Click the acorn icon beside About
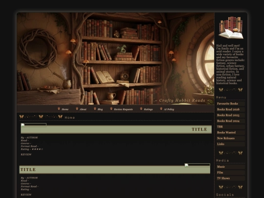 tap(77, 109)
